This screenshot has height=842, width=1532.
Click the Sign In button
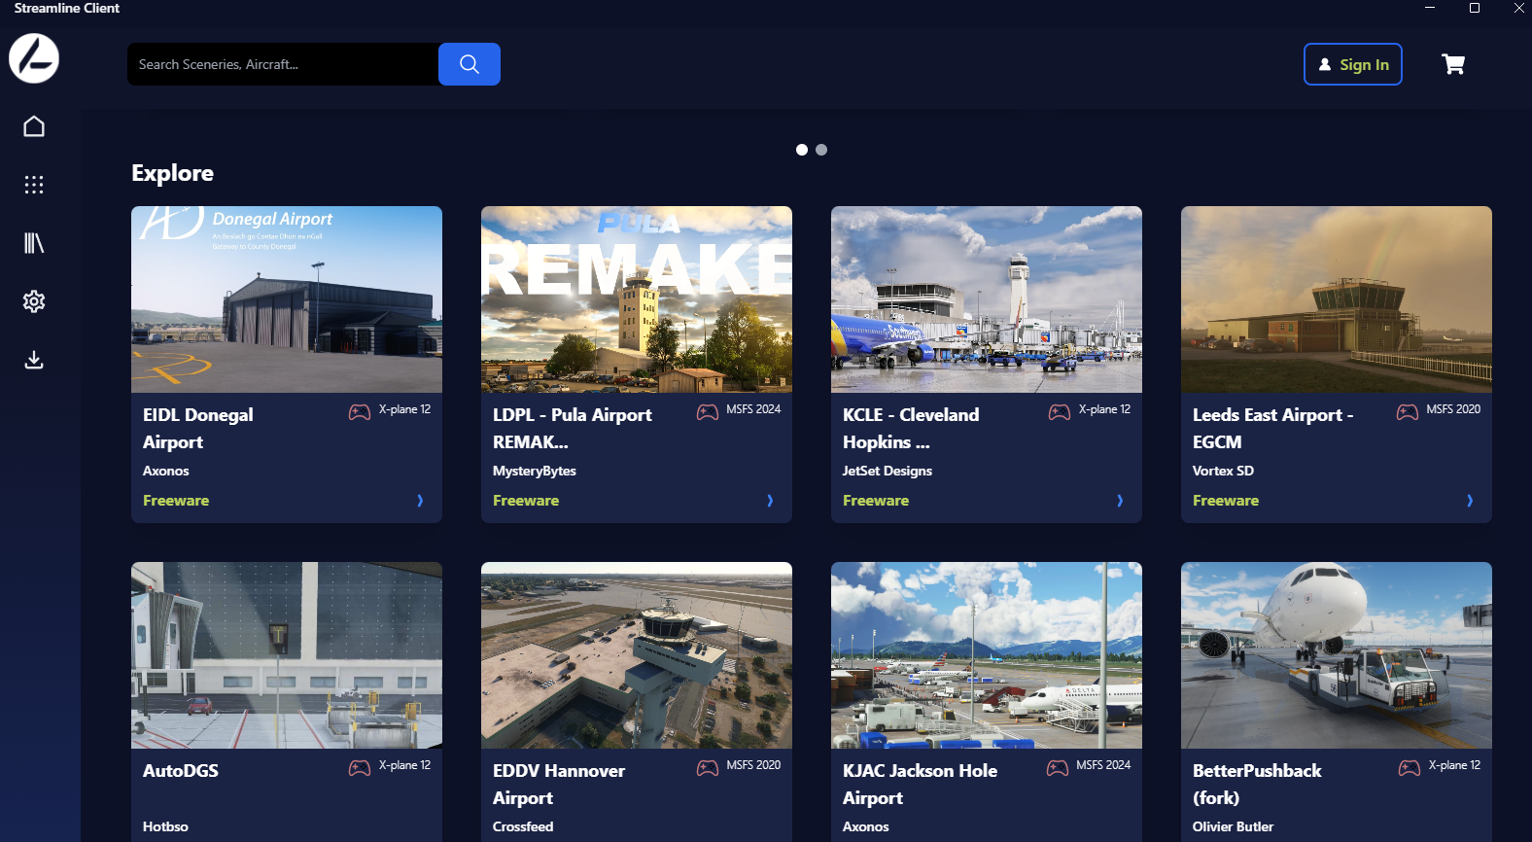pos(1353,64)
